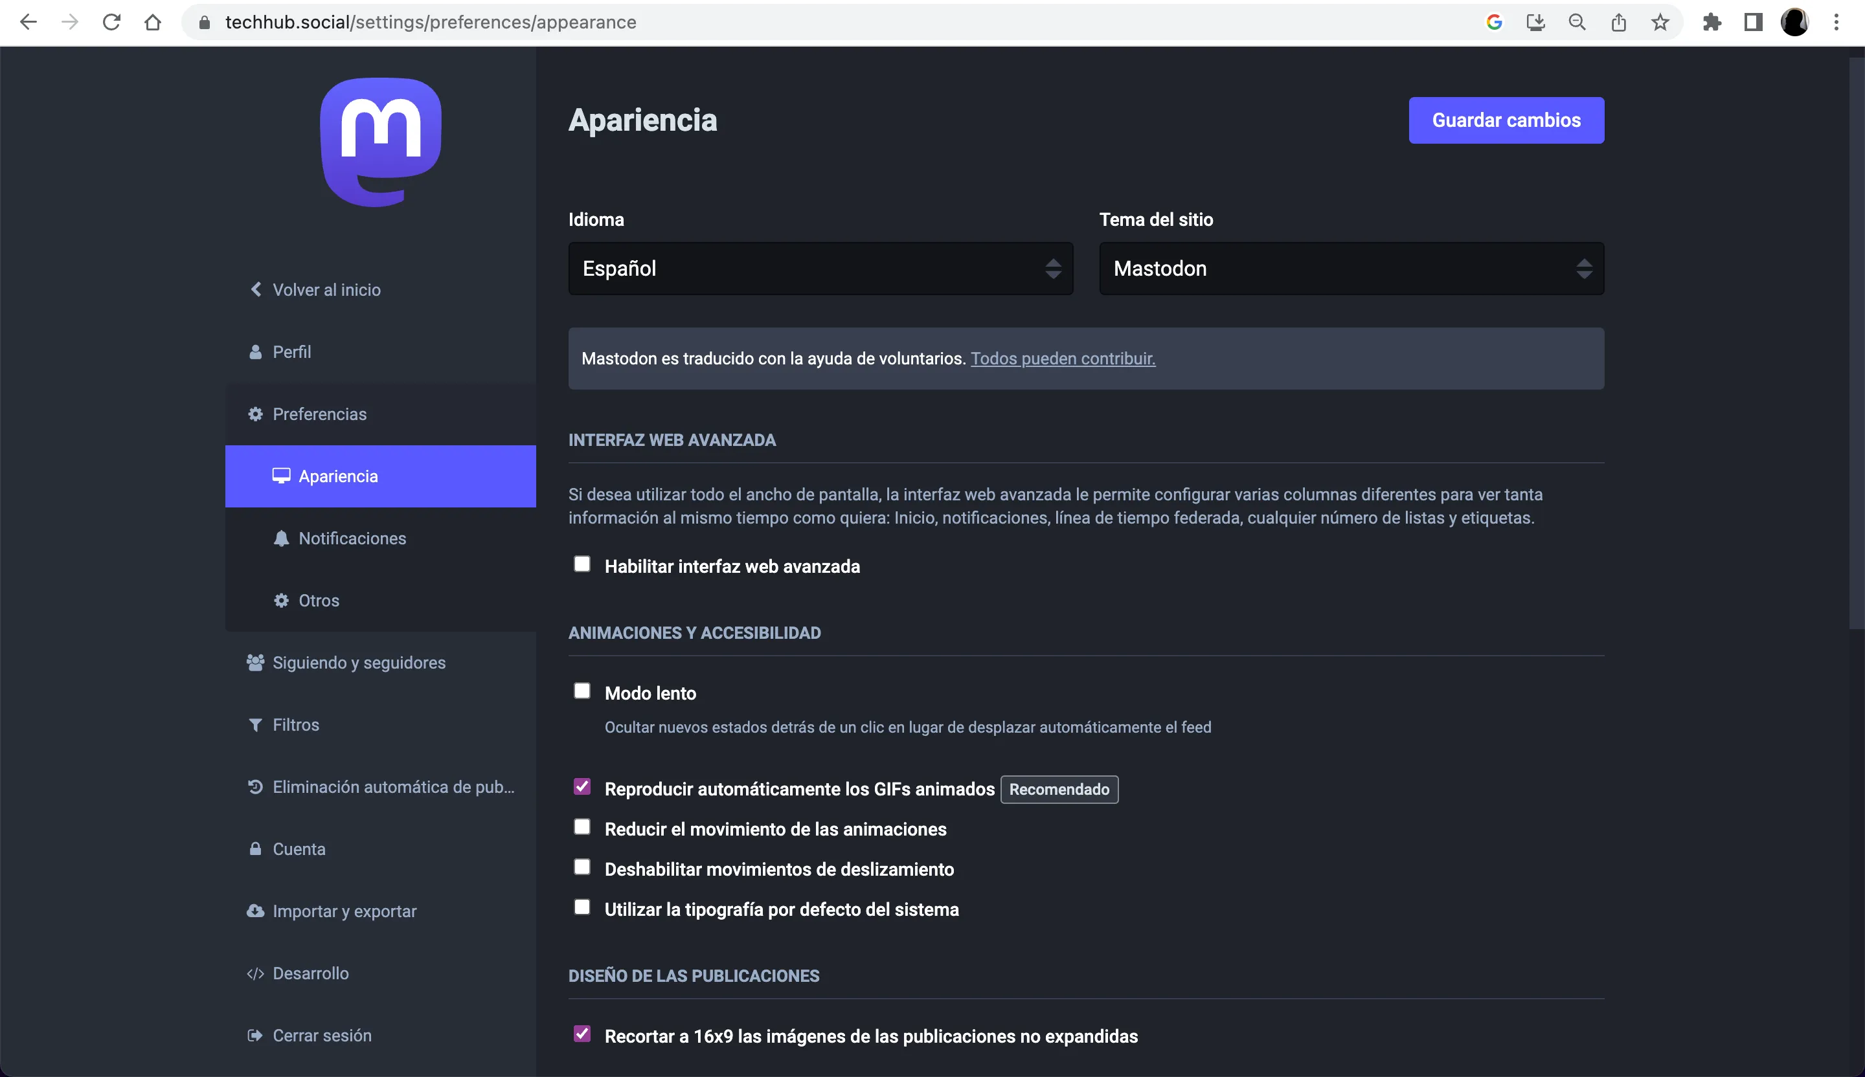Screen dimensions: 1865x1077
Task: Open the profile avatar
Action: (1794, 22)
